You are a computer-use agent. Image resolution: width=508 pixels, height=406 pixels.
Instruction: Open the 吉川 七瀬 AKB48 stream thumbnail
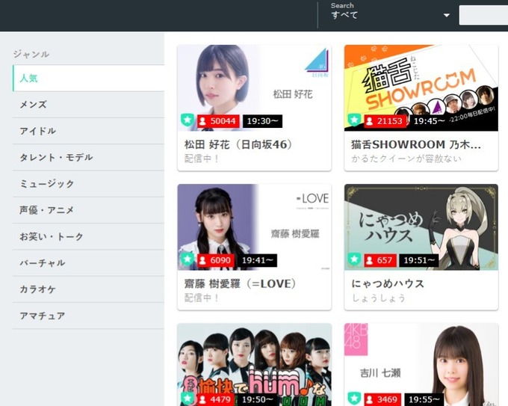point(421,364)
